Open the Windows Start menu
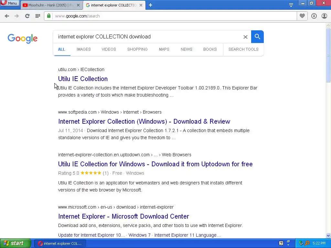 (15, 243)
